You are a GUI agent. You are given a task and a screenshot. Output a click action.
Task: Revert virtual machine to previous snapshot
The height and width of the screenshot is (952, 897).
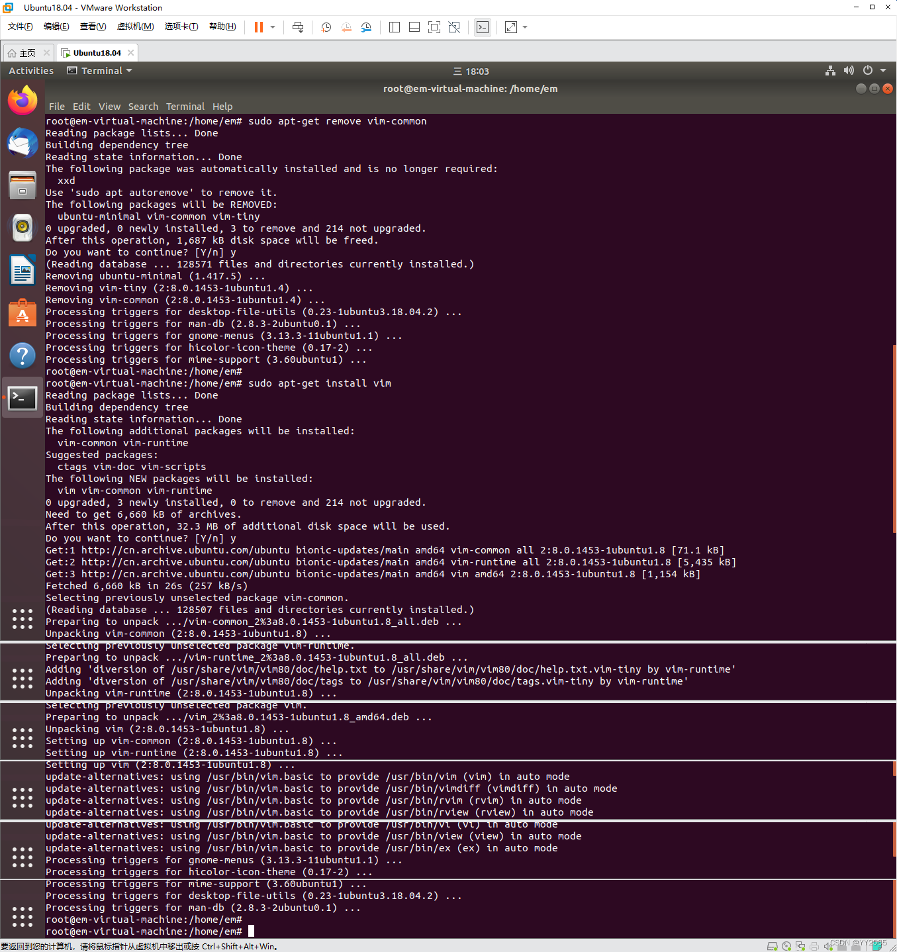pos(346,27)
